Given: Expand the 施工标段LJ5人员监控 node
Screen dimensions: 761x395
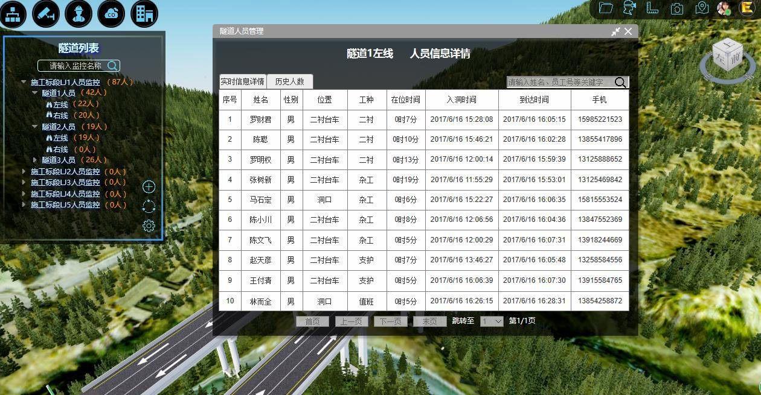Looking at the screenshot, I should 24,204.
